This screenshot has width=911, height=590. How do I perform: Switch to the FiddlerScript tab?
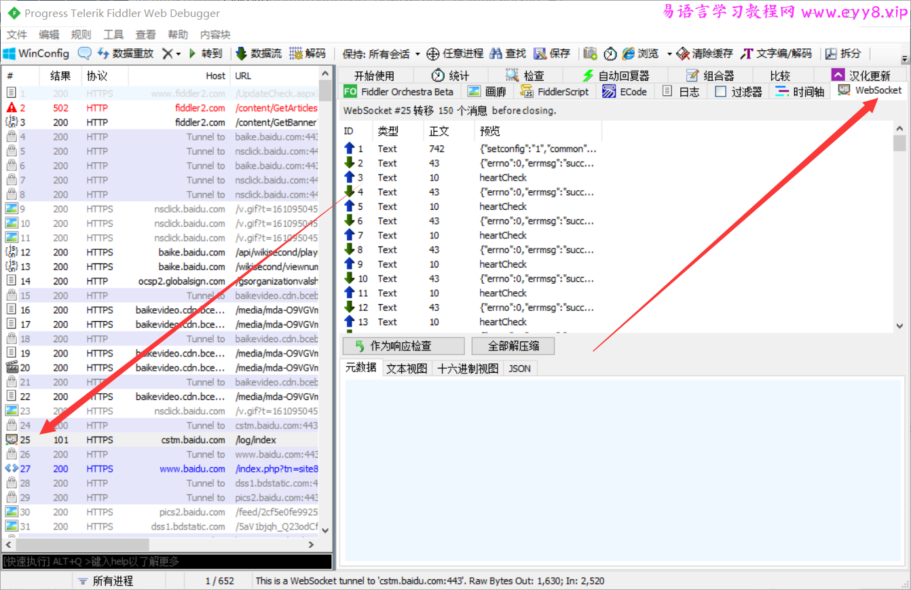pos(555,92)
